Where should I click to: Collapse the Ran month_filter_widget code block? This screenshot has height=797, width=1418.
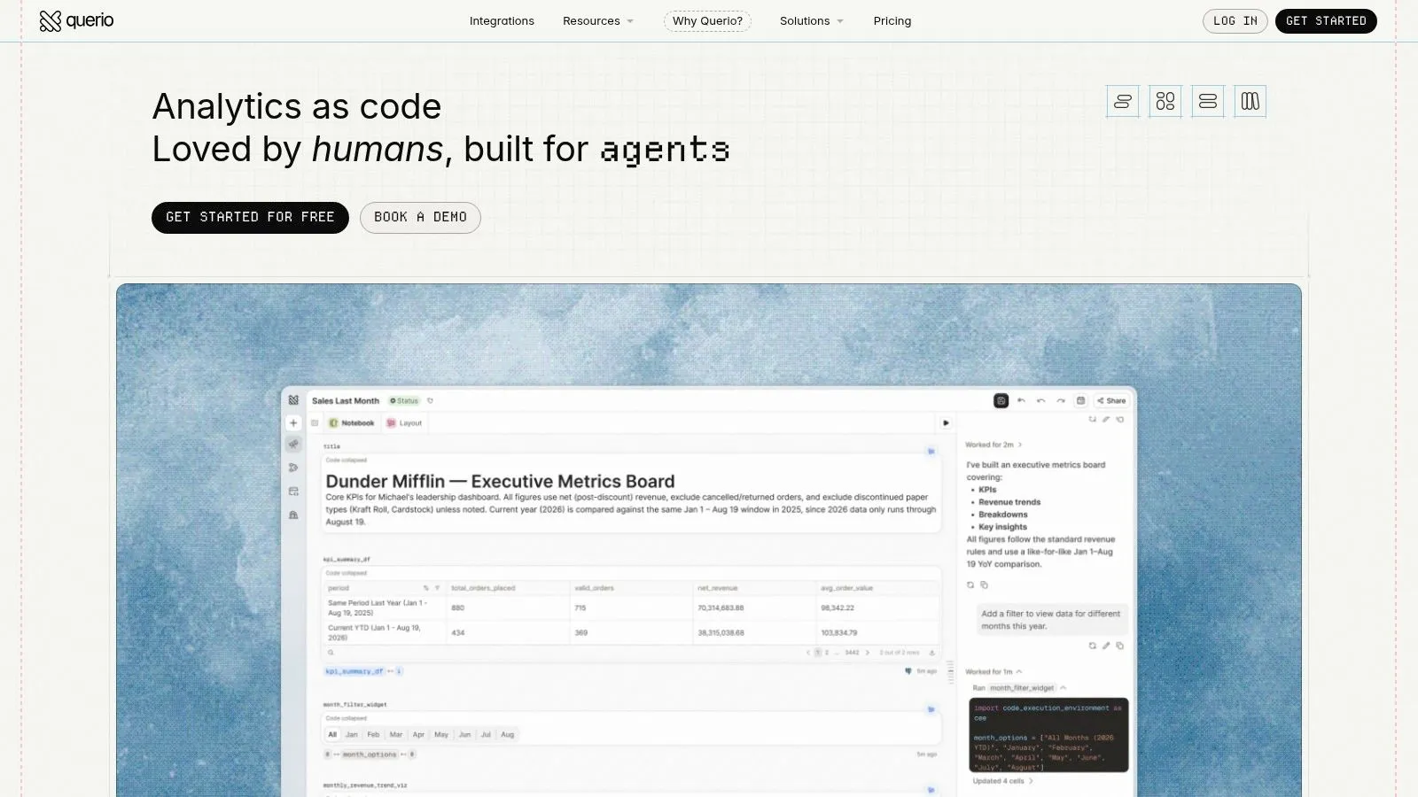(1019, 688)
